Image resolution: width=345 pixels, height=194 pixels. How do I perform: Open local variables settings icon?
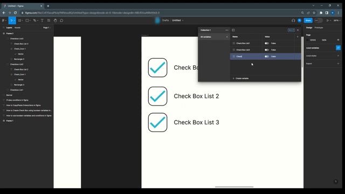(x=338, y=48)
